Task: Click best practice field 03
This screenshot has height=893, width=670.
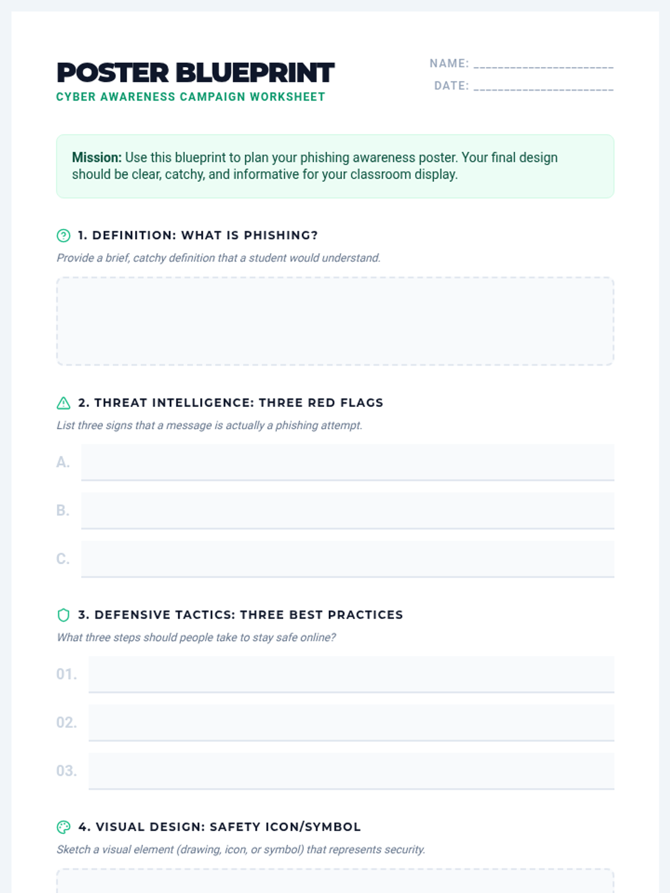Action: (x=351, y=771)
